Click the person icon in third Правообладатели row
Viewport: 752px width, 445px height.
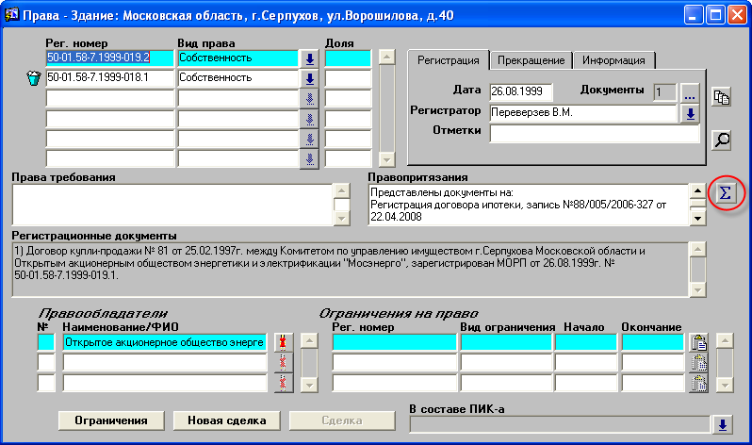click(283, 383)
